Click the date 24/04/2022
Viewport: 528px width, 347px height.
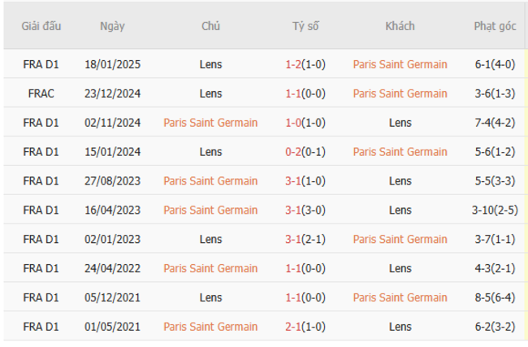[112, 268]
